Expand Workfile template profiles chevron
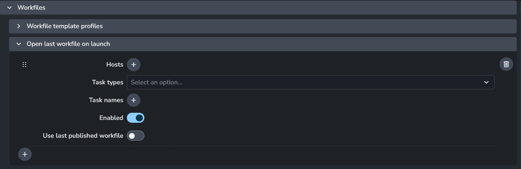Viewport: 521px width, 169px height. coord(19,26)
